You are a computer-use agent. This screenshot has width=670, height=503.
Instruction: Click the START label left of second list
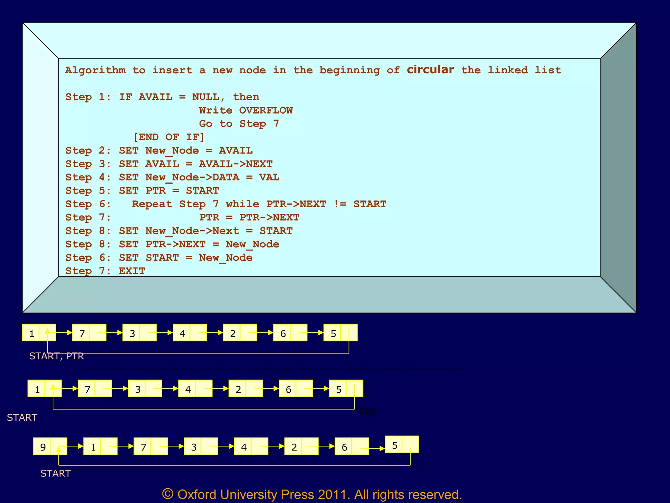(x=22, y=418)
